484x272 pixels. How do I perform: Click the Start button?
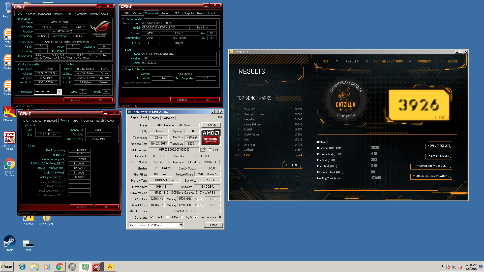[x=7, y=267]
